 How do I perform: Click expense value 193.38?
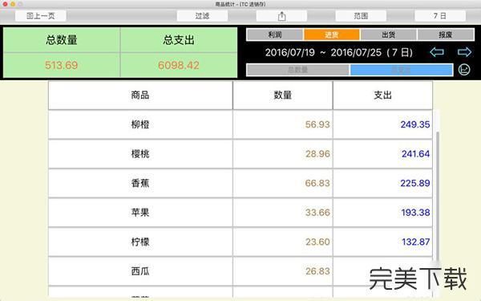click(x=415, y=212)
